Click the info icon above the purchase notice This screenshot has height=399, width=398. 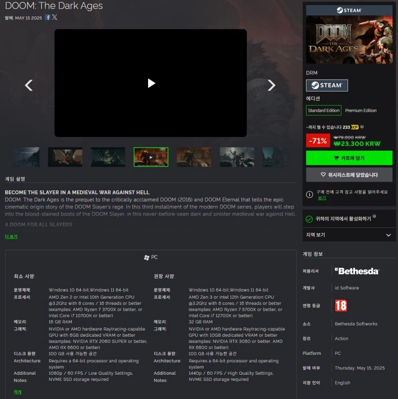point(309,195)
